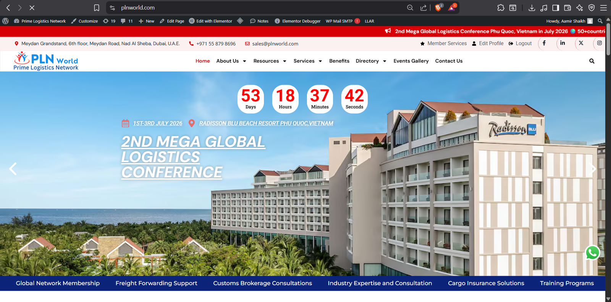Screen dimensions: 611x302
Task: Open the admin bar search magnifier
Action: pyautogui.click(x=600, y=21)
